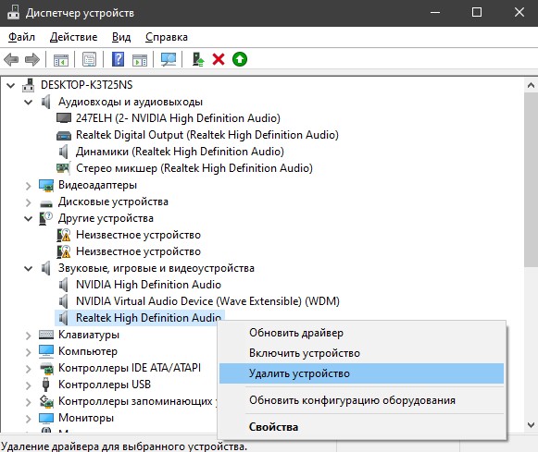This screenshot has width=538, height=452.
Task: Click the Клавиатуры keyboard icon
Action: pos(46,335)
